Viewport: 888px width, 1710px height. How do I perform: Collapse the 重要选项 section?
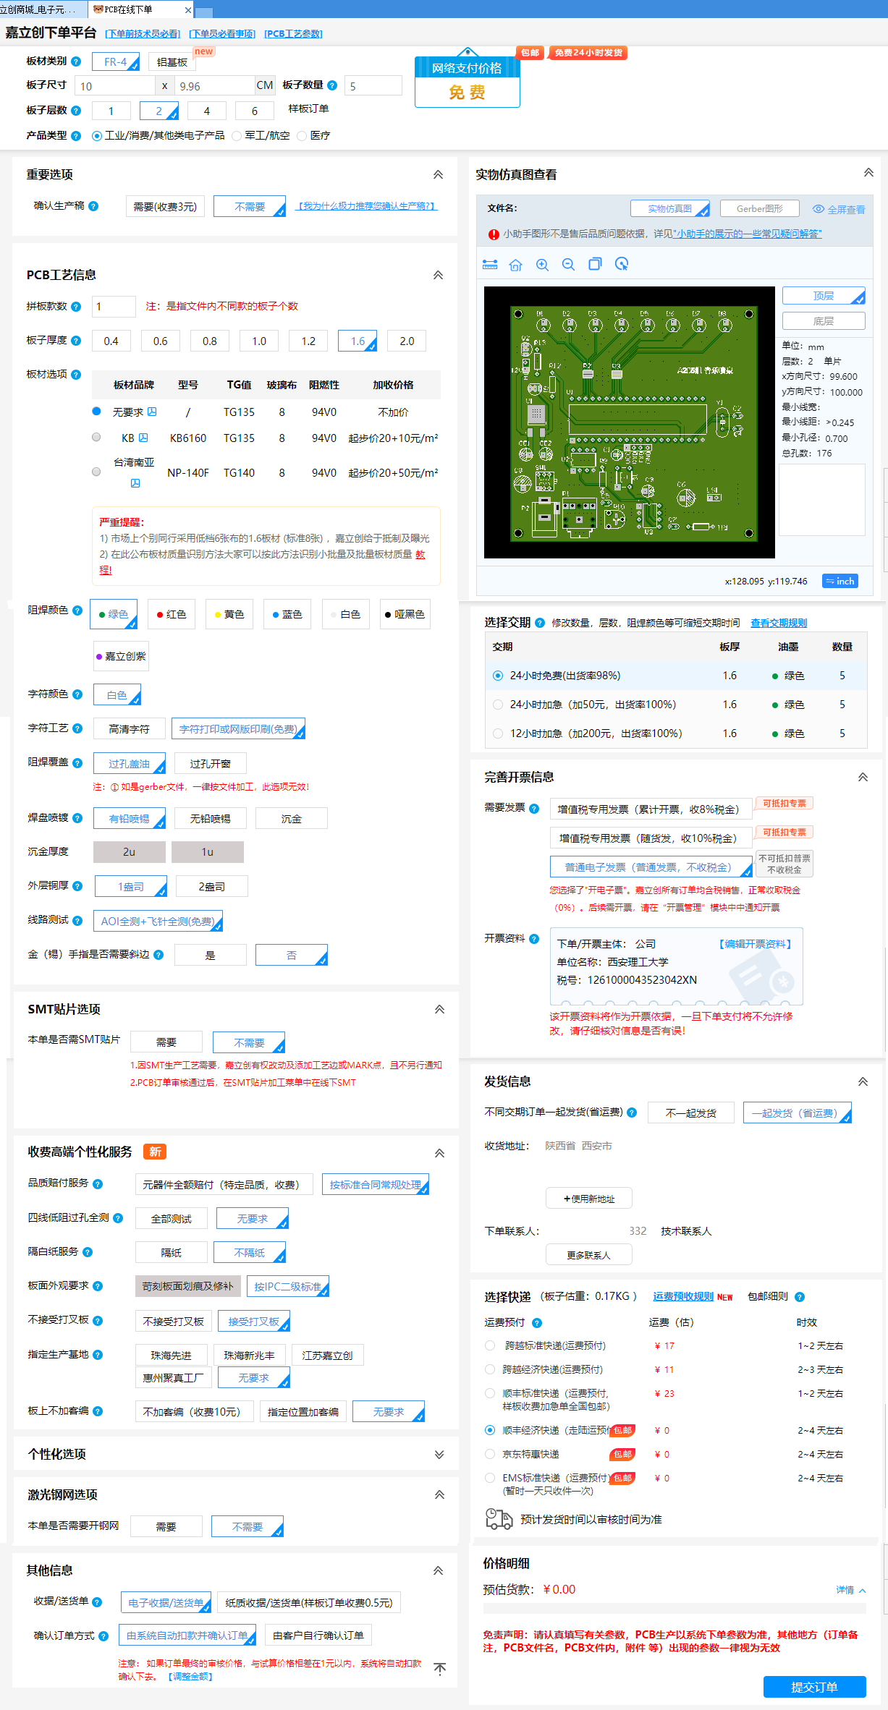tap(438, 174)
